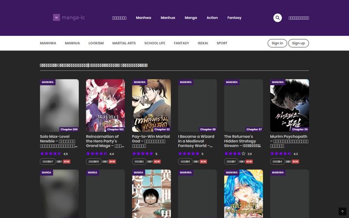
Task: Click Reincarnation of the Hero Party's title
Action: [105, 141]
